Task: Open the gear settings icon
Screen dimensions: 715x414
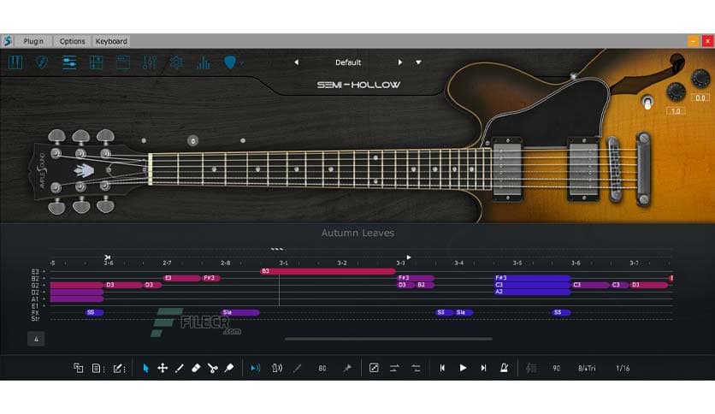Action: 176,62
